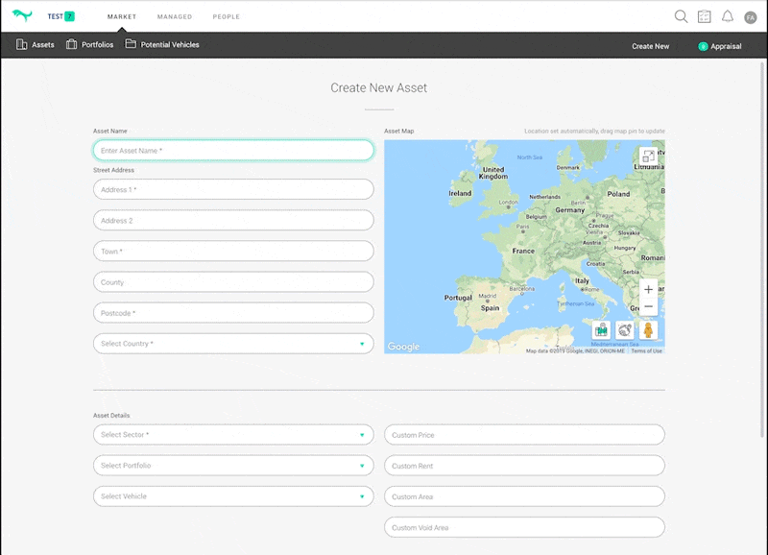768x555 pixels.
Task: Focus the Enter Asset Name field
Action: click(x=233, y=151)
